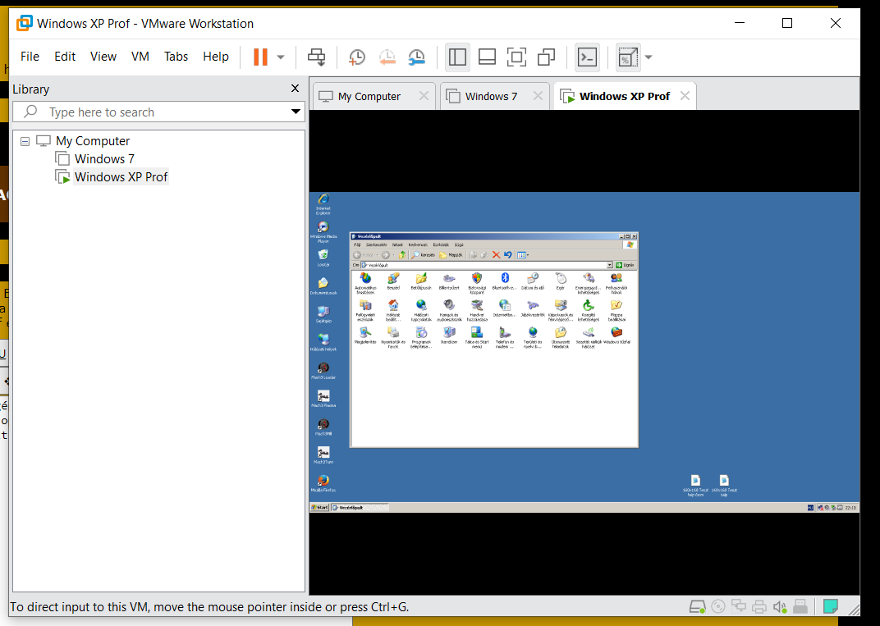Open the Edit menu
The width and height of the screenshot is (880, 626).
click(x=65, y=57)
